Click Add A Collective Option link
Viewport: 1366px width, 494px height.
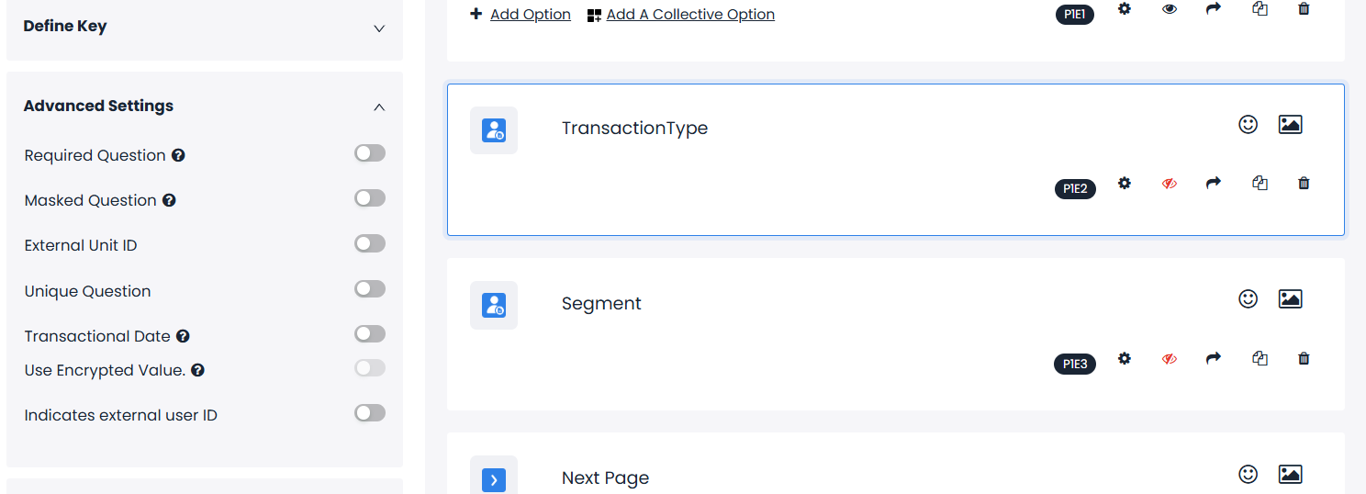pos(689,15)
